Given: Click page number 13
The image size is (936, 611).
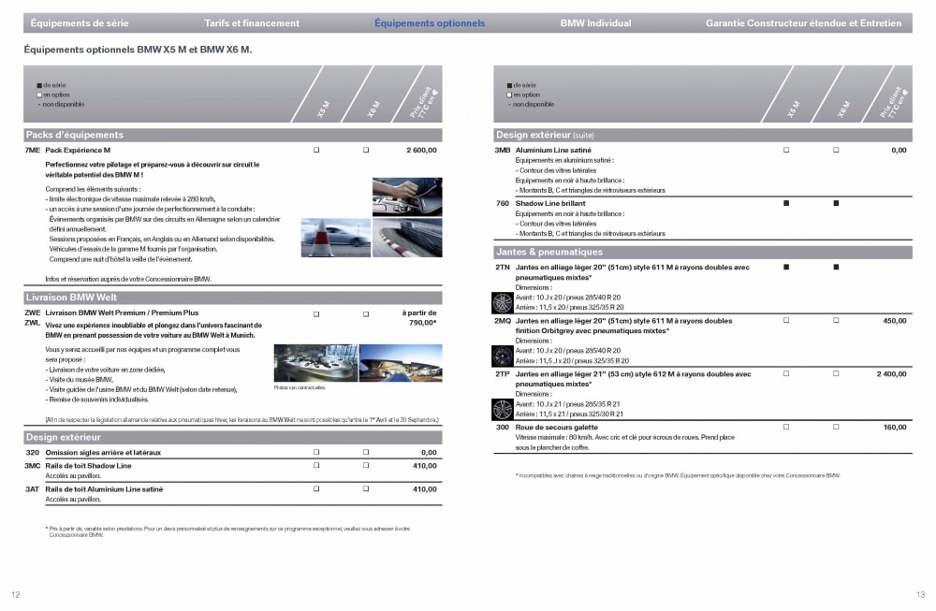Looking at the screenshot, I should 920,594.
